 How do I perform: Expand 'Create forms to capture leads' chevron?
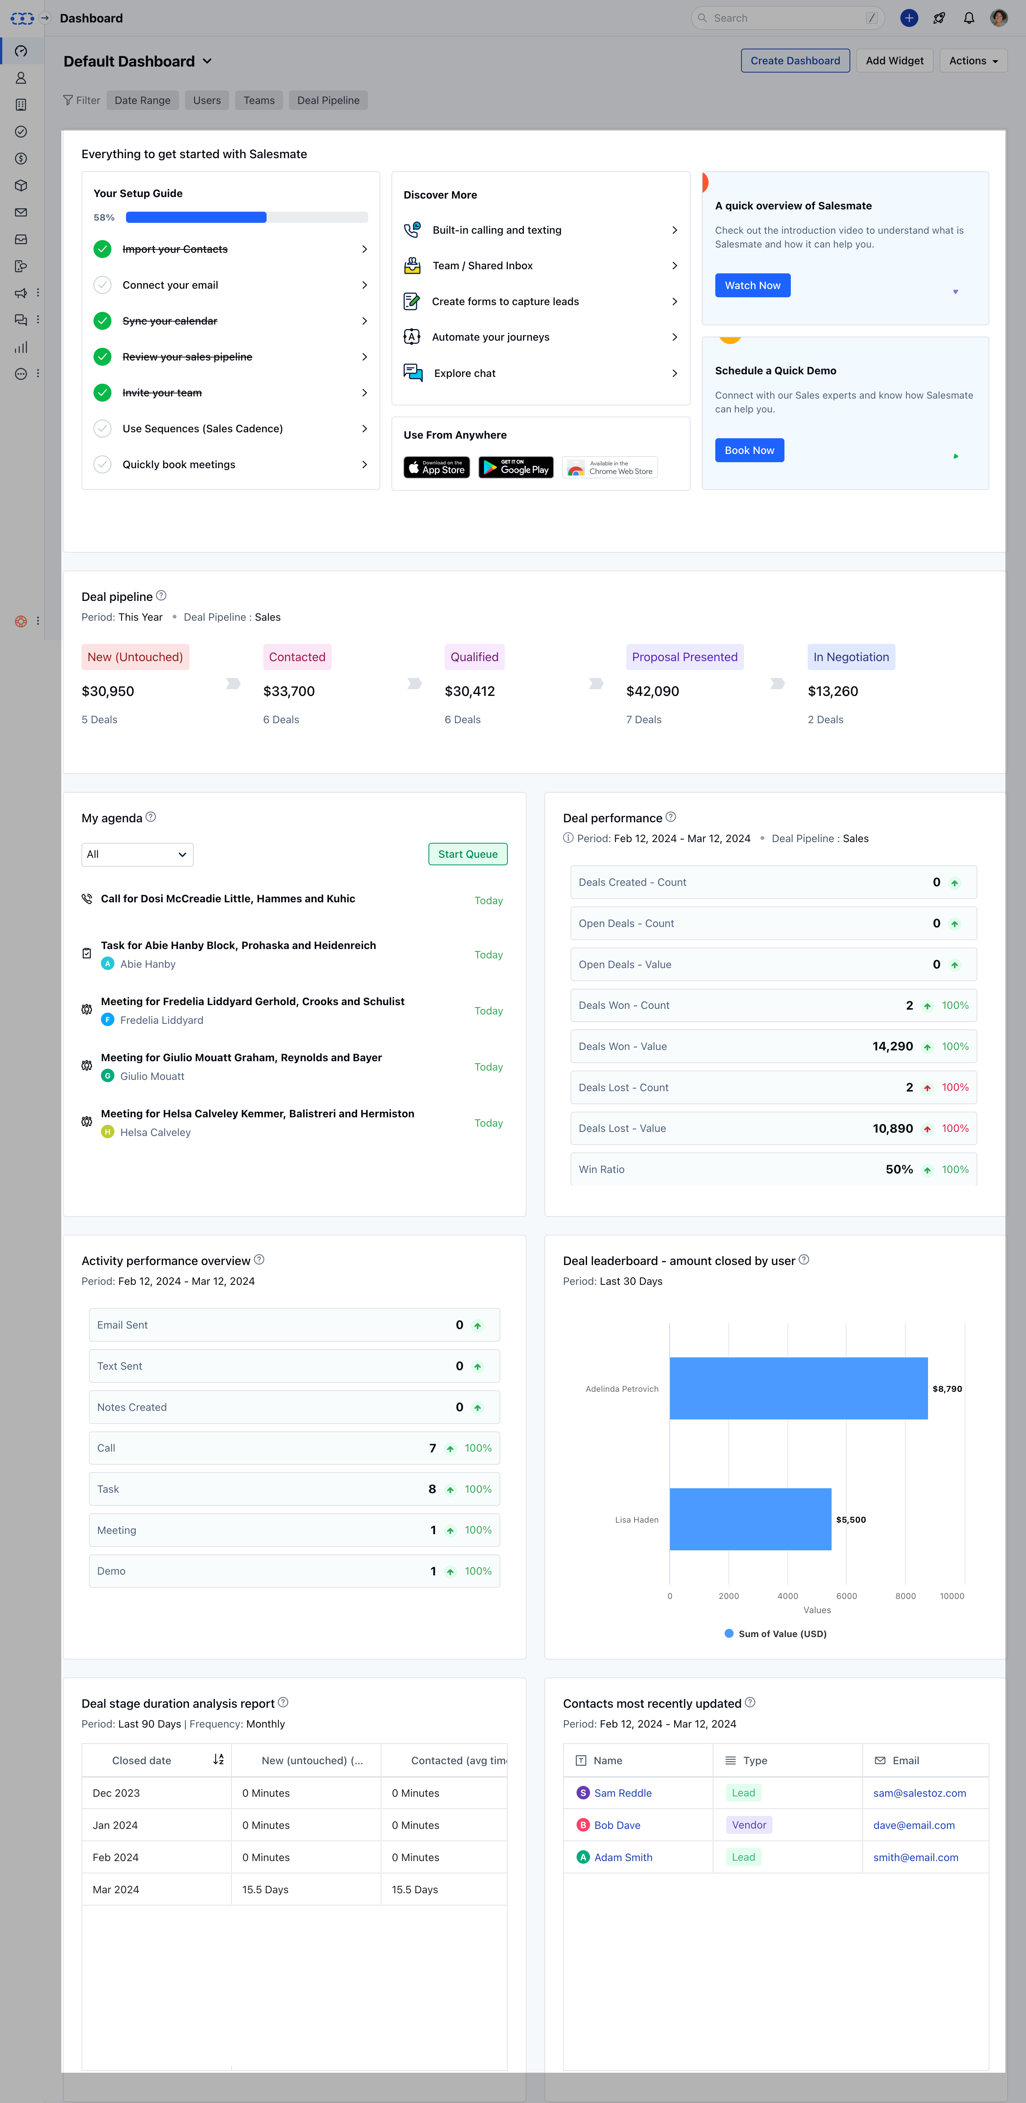674,301
